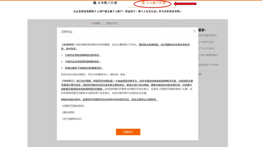Screen dimensions: 262x147
Task: Switch to 个人账户注册 tab
Action: (154, 3)
